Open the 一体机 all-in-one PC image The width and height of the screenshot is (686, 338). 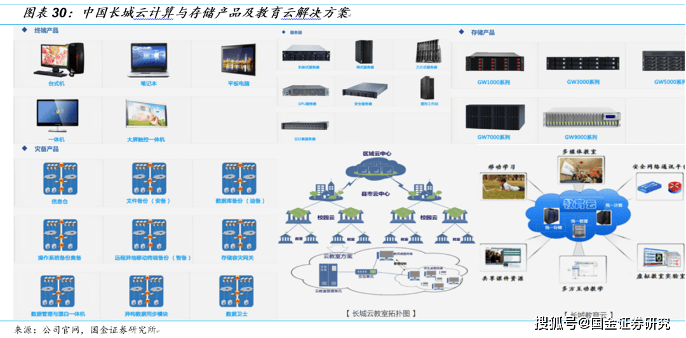pos(57,116)
